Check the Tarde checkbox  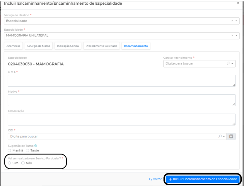point(28,151)
